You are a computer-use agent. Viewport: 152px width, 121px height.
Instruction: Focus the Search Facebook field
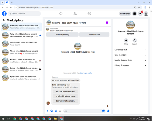point(24,14)
